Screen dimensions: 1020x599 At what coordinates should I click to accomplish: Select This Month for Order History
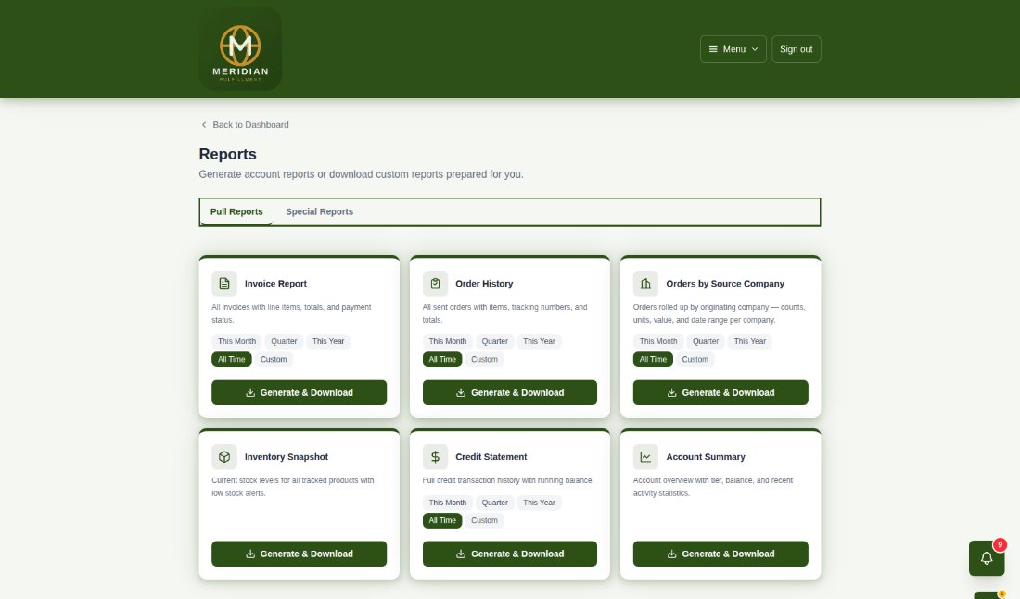point(448,341)
